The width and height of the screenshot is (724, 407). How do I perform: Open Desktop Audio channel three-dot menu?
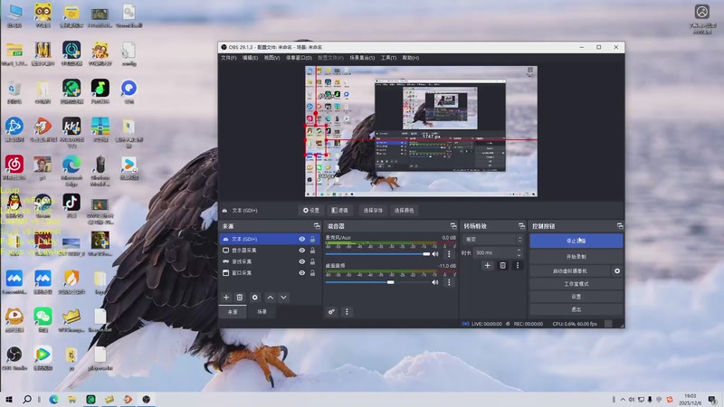click(x=449, y=282)
